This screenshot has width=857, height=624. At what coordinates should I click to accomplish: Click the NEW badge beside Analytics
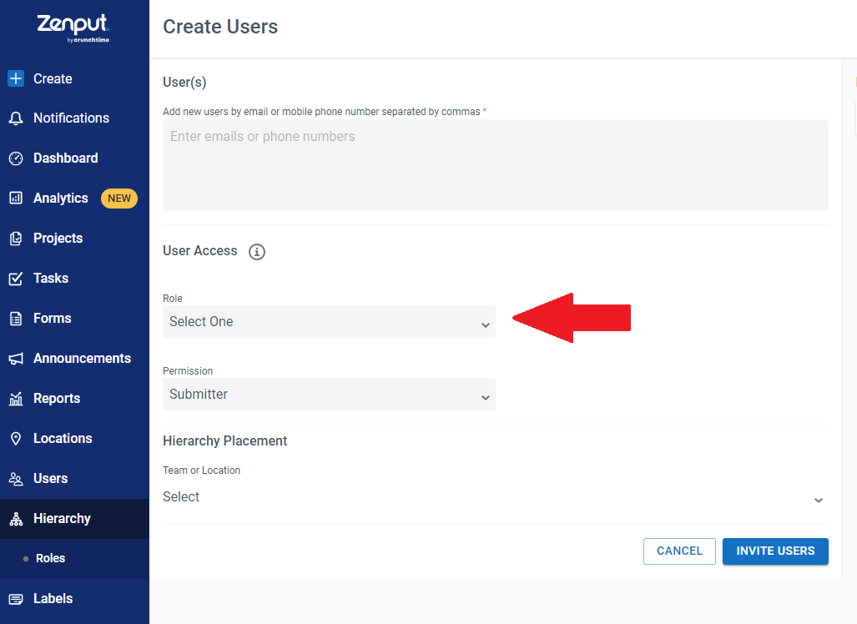click(119, 199)
